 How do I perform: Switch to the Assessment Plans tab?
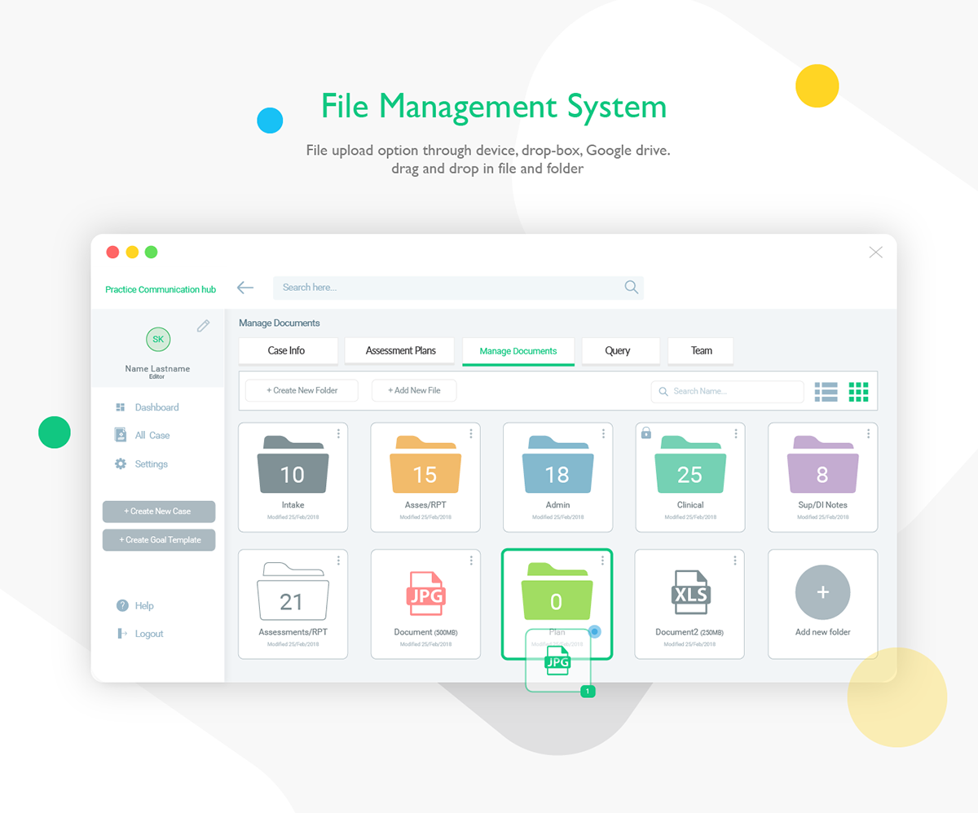(401, 350)
